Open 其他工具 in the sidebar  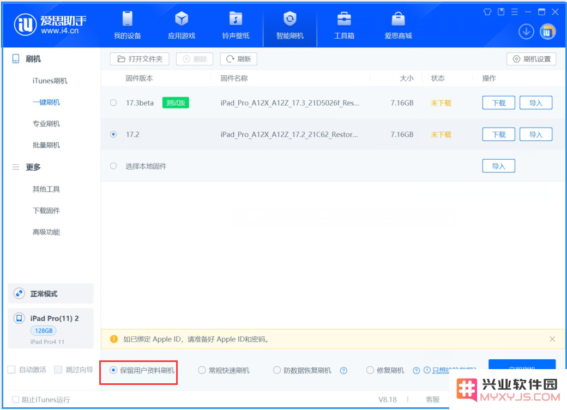pos(46,189)
